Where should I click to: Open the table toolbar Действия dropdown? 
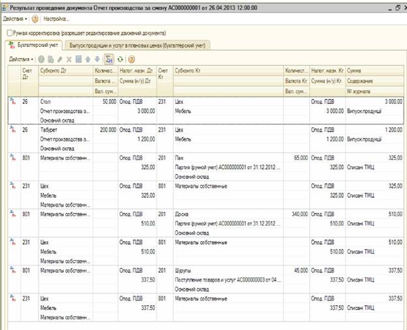tap(22, 59)
